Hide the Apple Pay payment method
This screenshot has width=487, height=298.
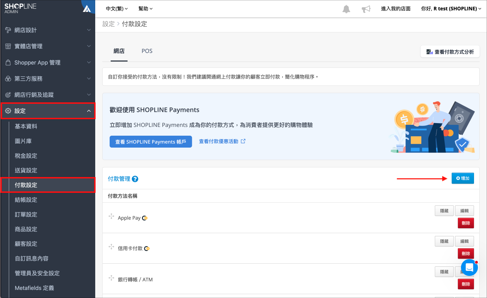(444, 211)
